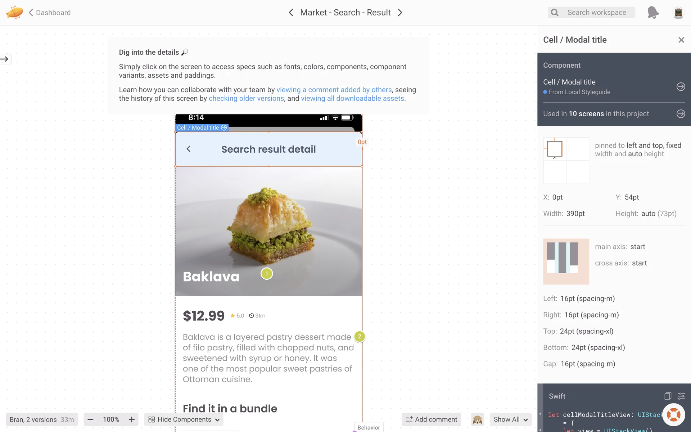Click the Add comment button
Viewport: 691px width, 432px height.
tap(431, 419)
